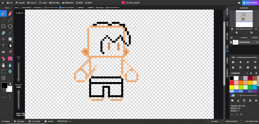Hide the Background layer visibility dot
Screen dimensions: 259x124
tap(231, 42)
